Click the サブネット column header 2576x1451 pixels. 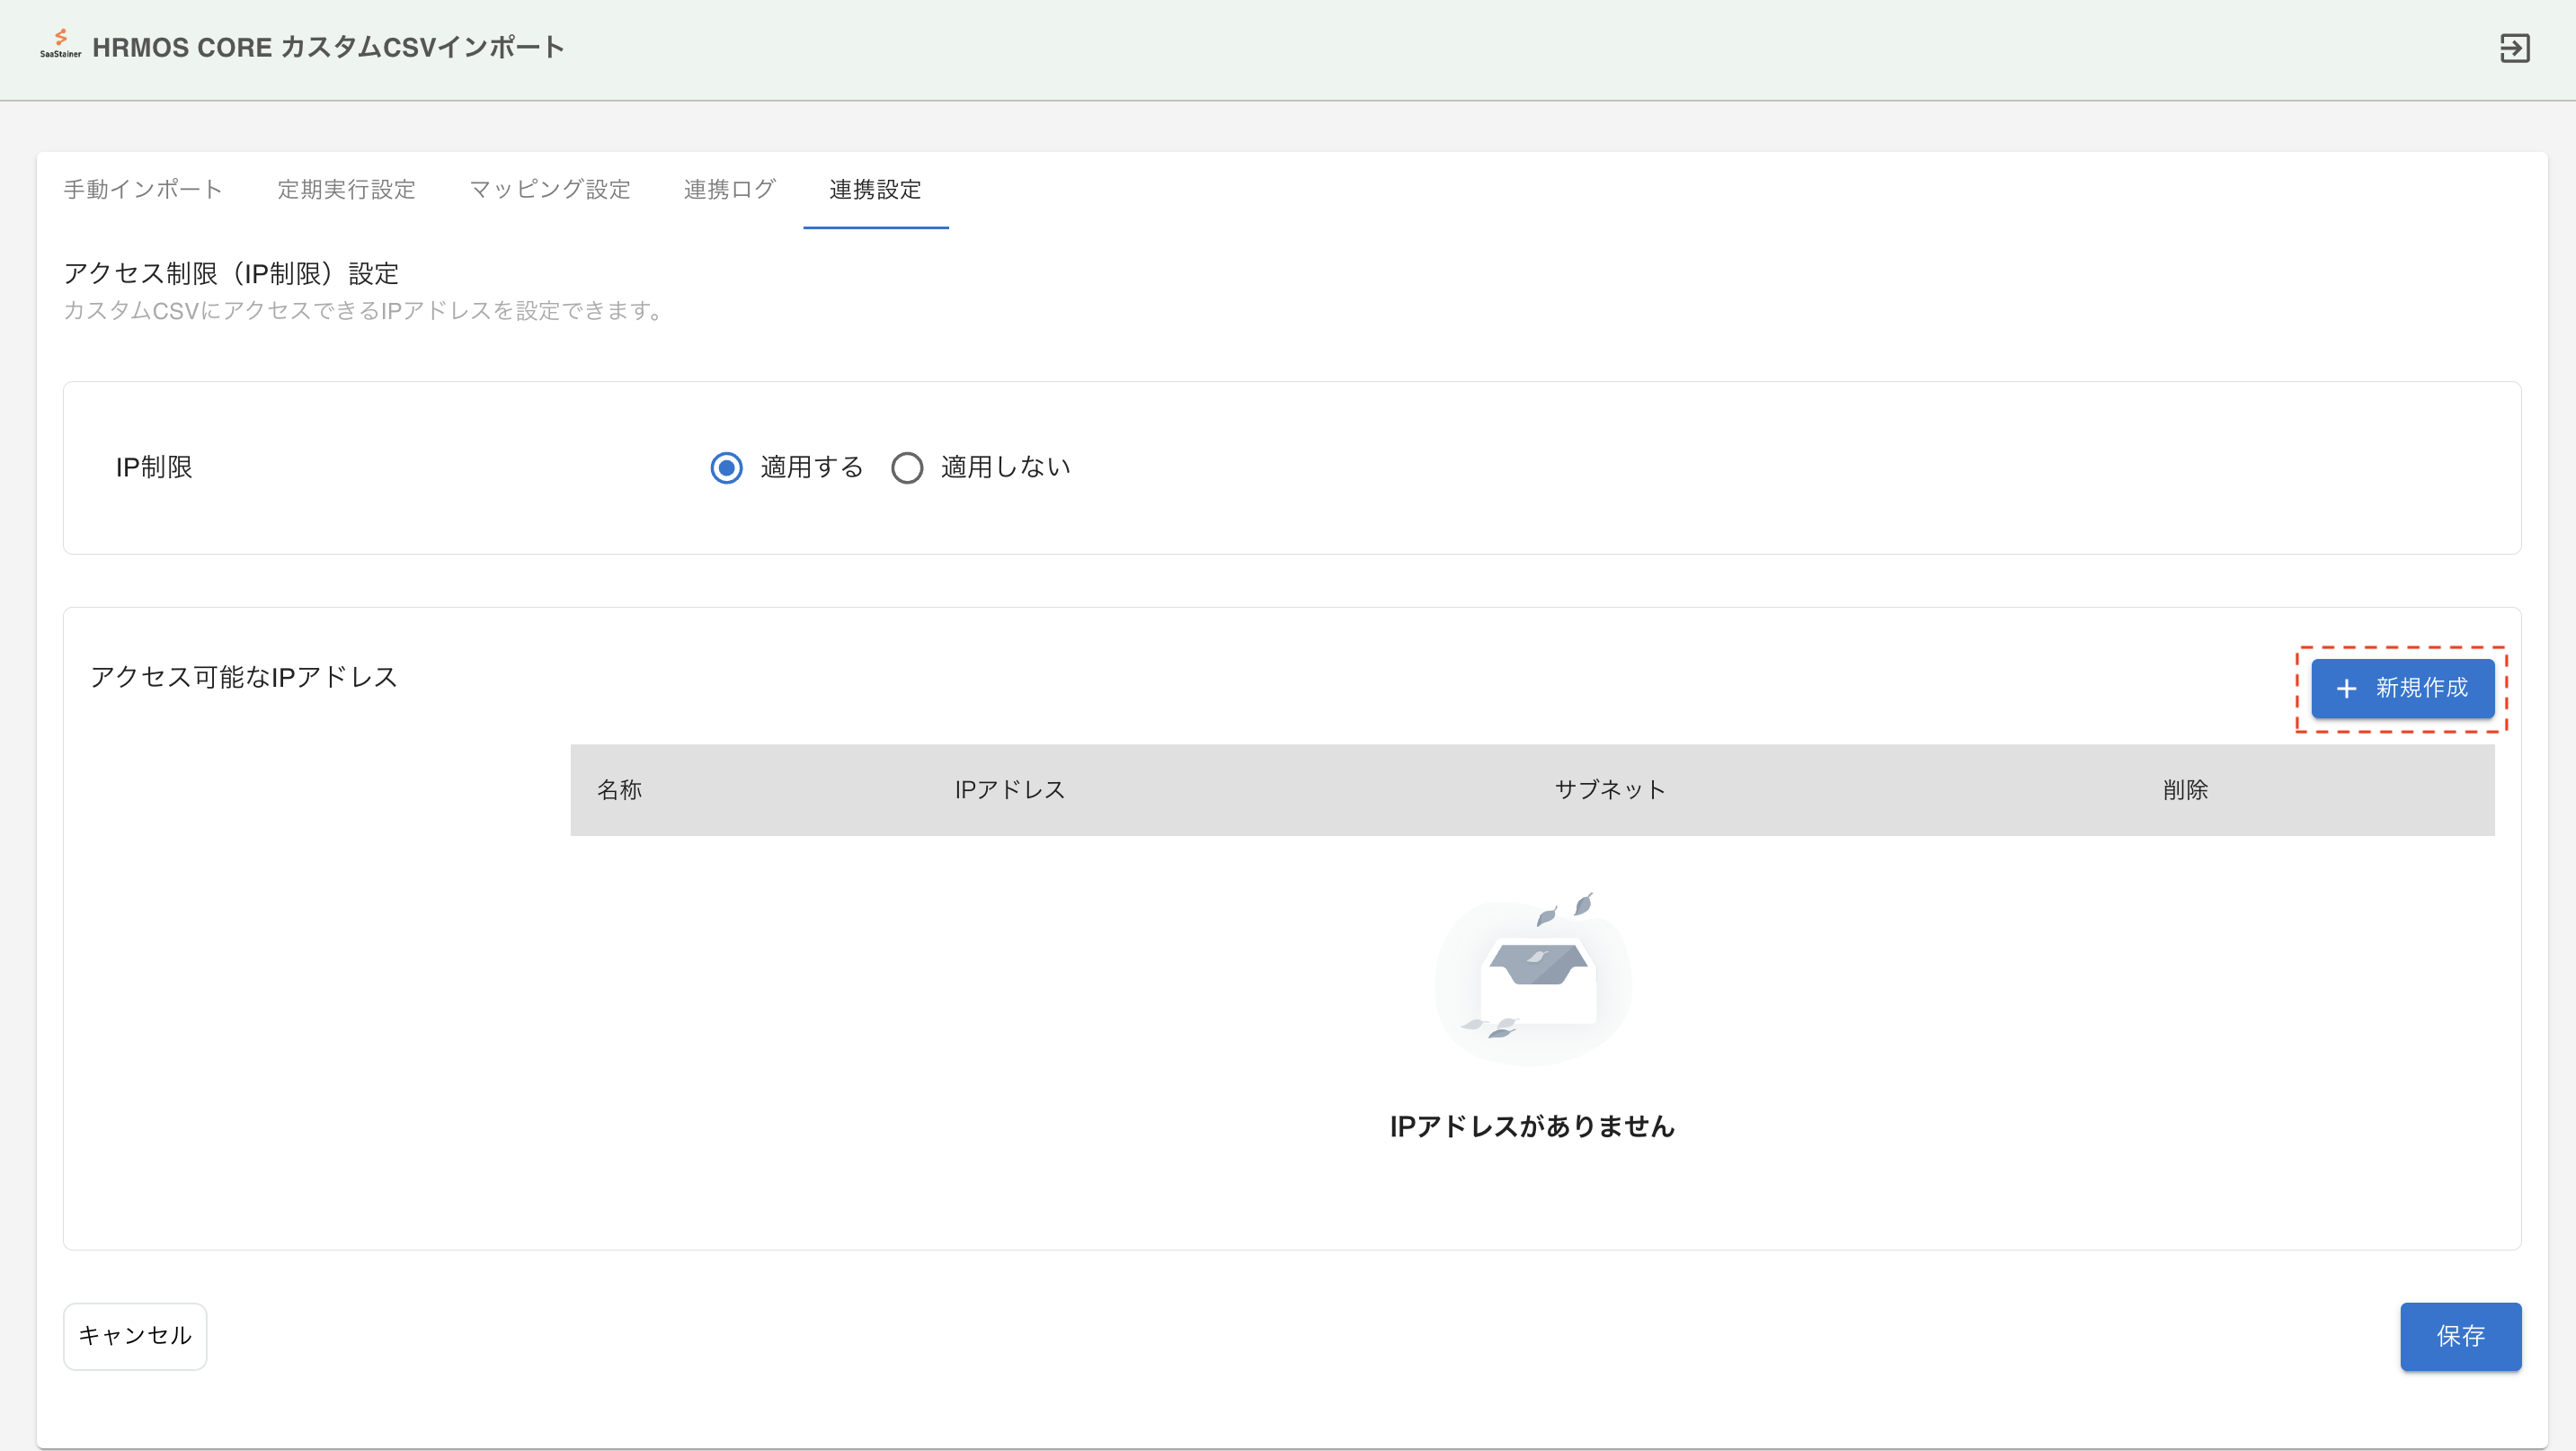pos(1610,790)
